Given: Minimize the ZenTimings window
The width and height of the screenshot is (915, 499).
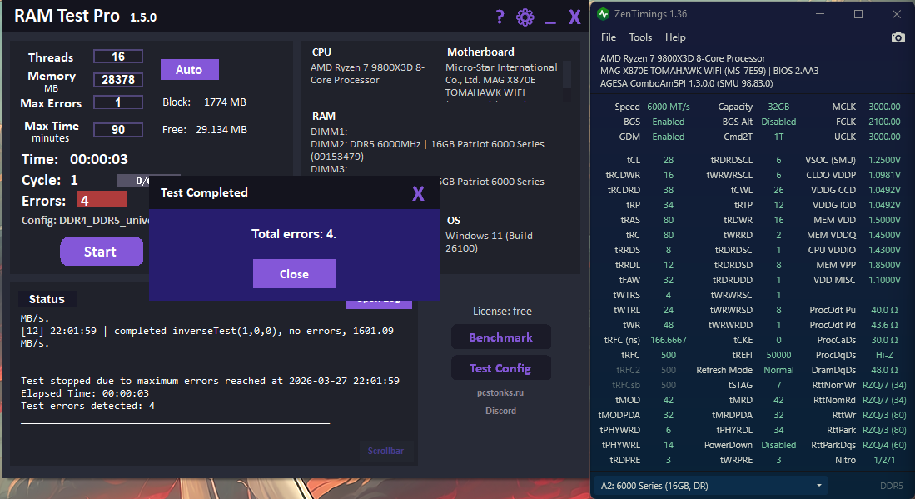Looking at the screenshot, I should [820, 14].
